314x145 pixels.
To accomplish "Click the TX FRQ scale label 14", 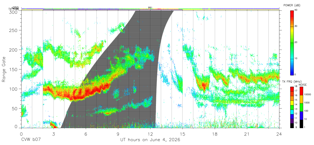I will click(x=295, y=104).
